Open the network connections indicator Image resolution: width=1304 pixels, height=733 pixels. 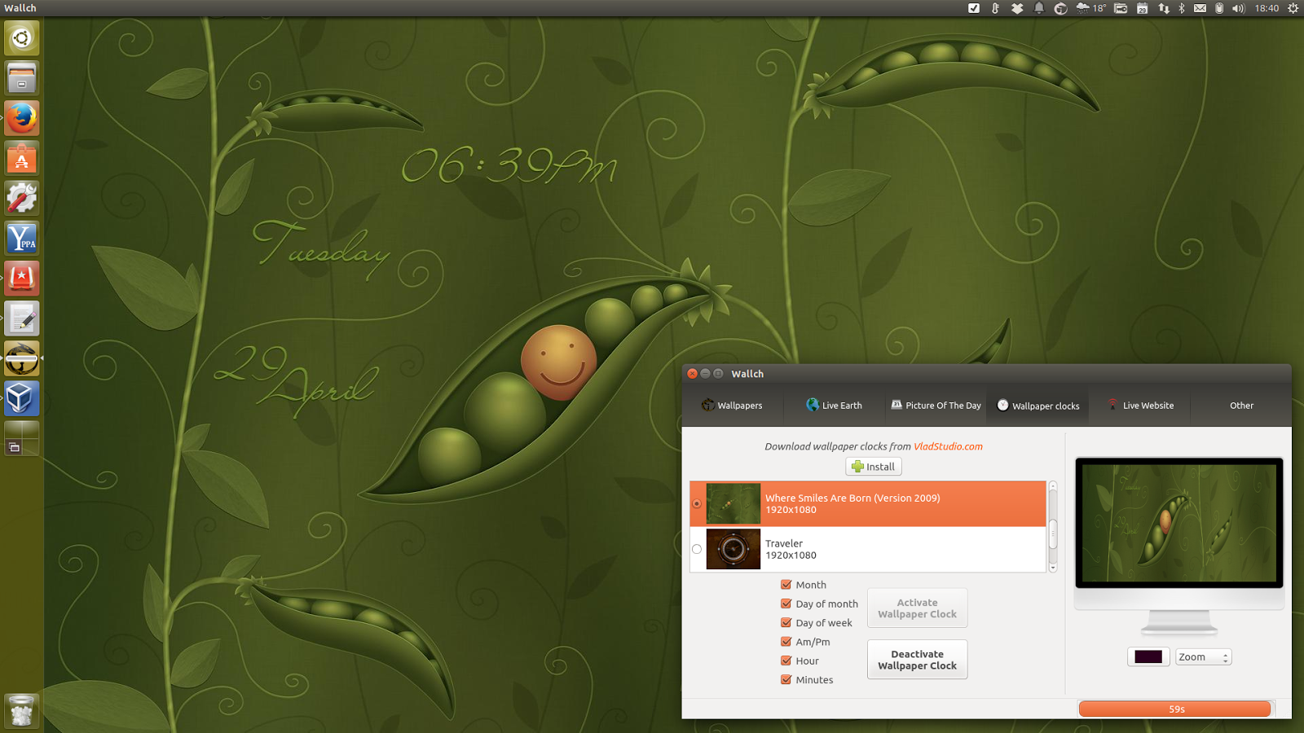tap(1163, 8)
